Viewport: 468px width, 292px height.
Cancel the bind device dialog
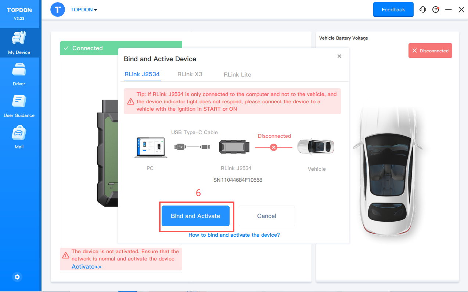pyautogui.click(x=267, y=216)
